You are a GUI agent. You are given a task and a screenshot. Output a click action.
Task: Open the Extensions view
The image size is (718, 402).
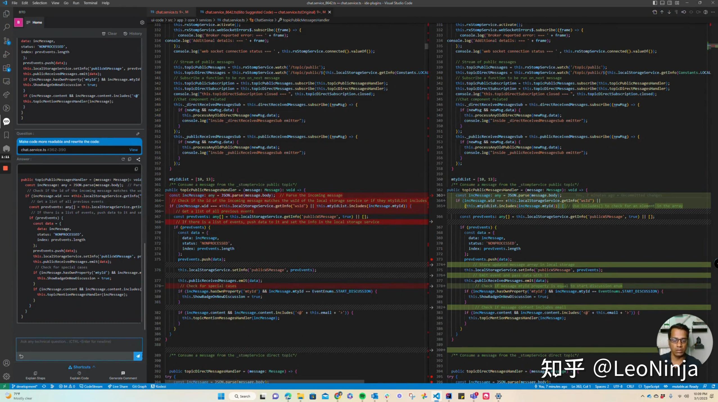tap(6, 68)
